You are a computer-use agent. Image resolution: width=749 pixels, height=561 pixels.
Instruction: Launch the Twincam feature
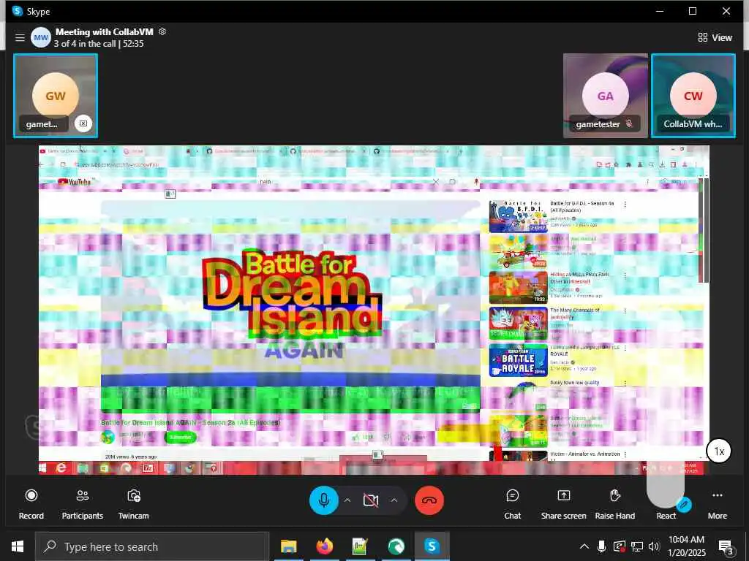pyautogui.click(x=133, y=504)
